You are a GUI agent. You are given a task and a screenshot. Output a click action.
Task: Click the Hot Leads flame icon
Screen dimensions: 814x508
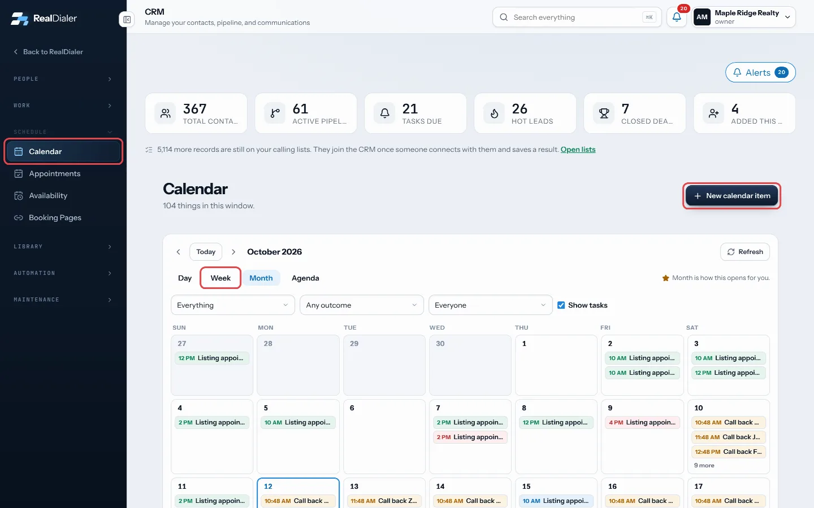tap(494, 113)
